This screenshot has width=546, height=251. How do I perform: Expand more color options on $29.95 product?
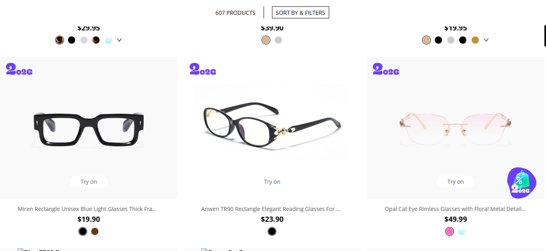[x=119, y=40]
